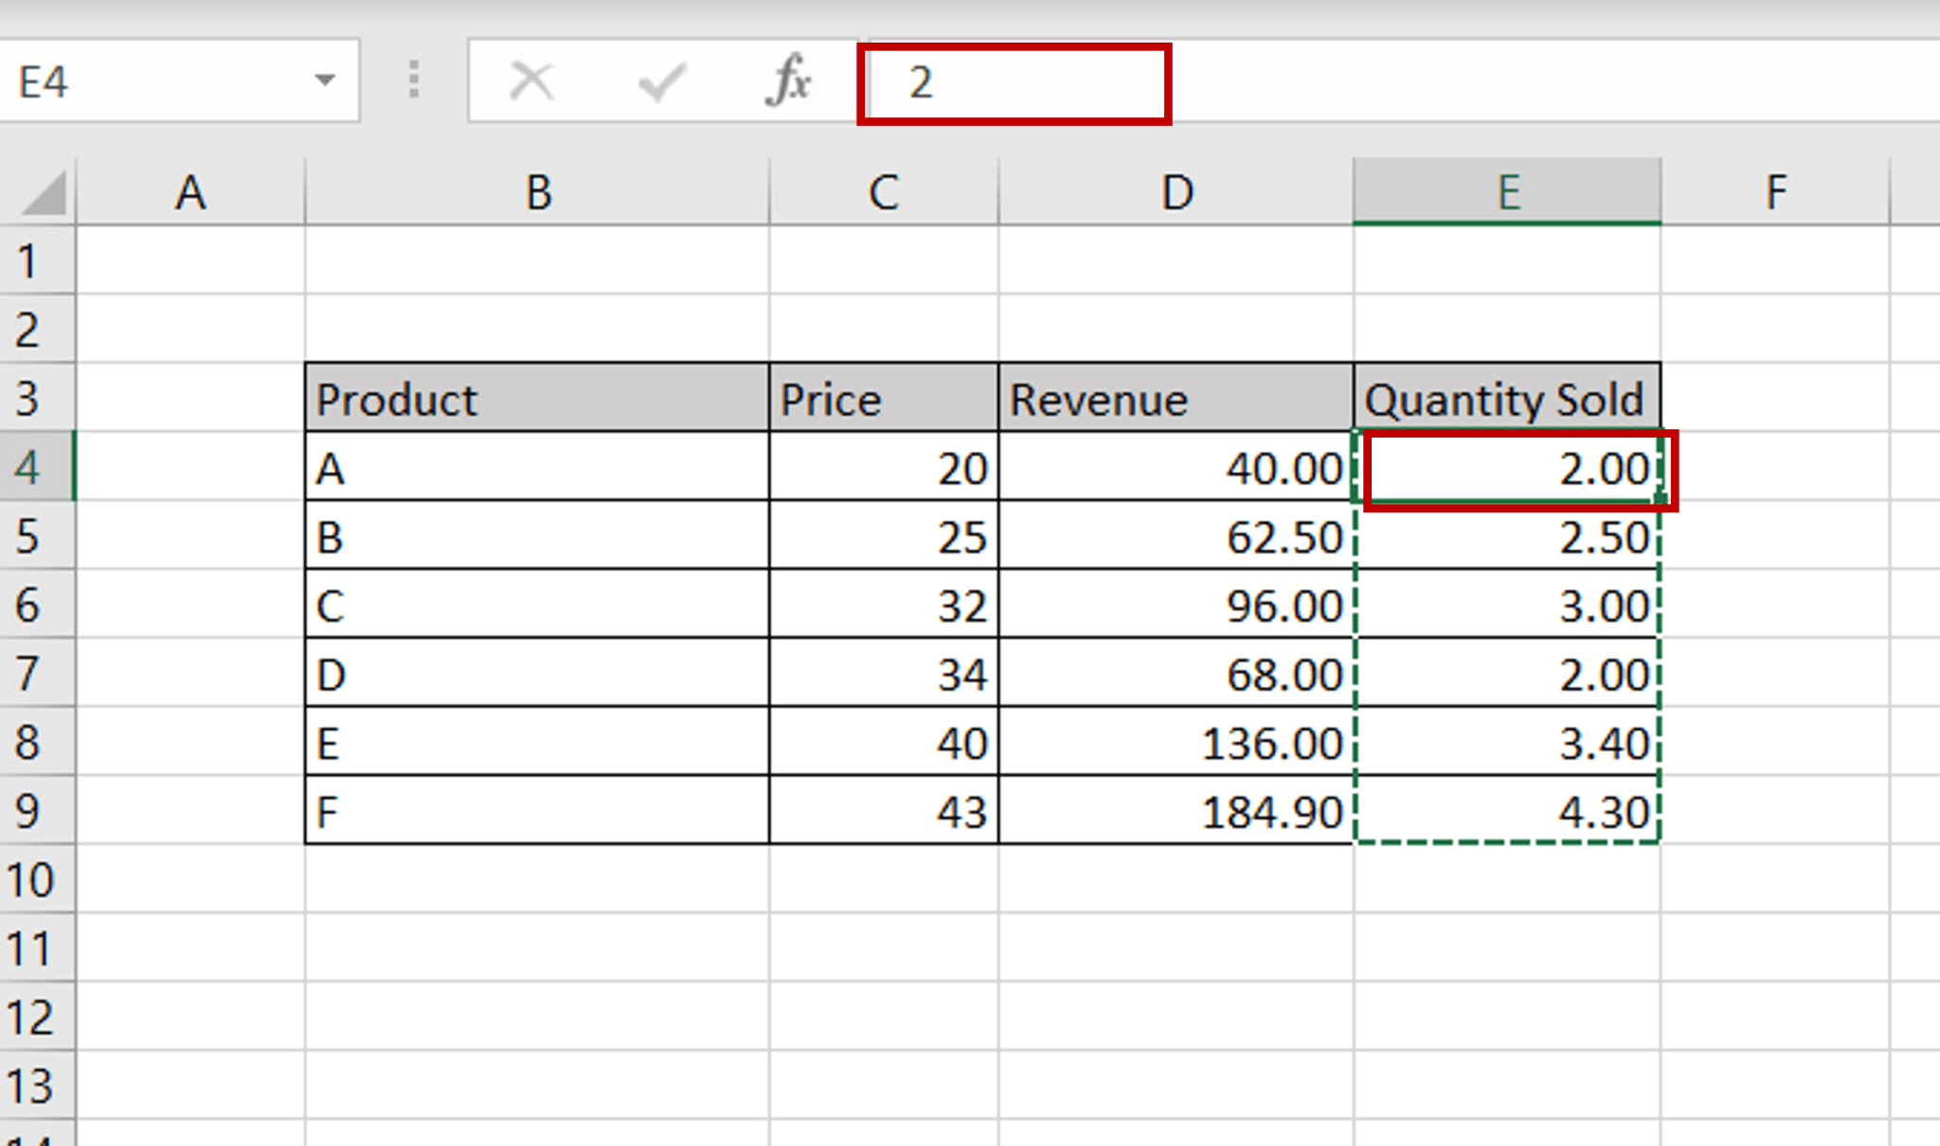Image resolution: width=1940 pixels, height=1146 pixels.
Task: Click the Cancel (X) icon in formula bar
Action: click(x=530, y=82)
